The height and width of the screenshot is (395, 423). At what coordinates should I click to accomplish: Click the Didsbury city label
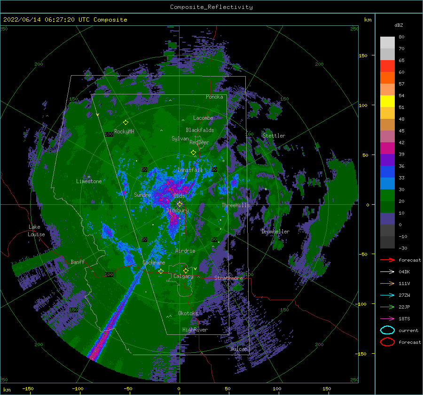point(178,210)
